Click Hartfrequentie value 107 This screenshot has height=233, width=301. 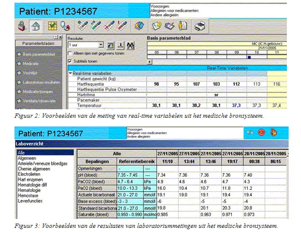pyautogui.click(x=196, y=84)
